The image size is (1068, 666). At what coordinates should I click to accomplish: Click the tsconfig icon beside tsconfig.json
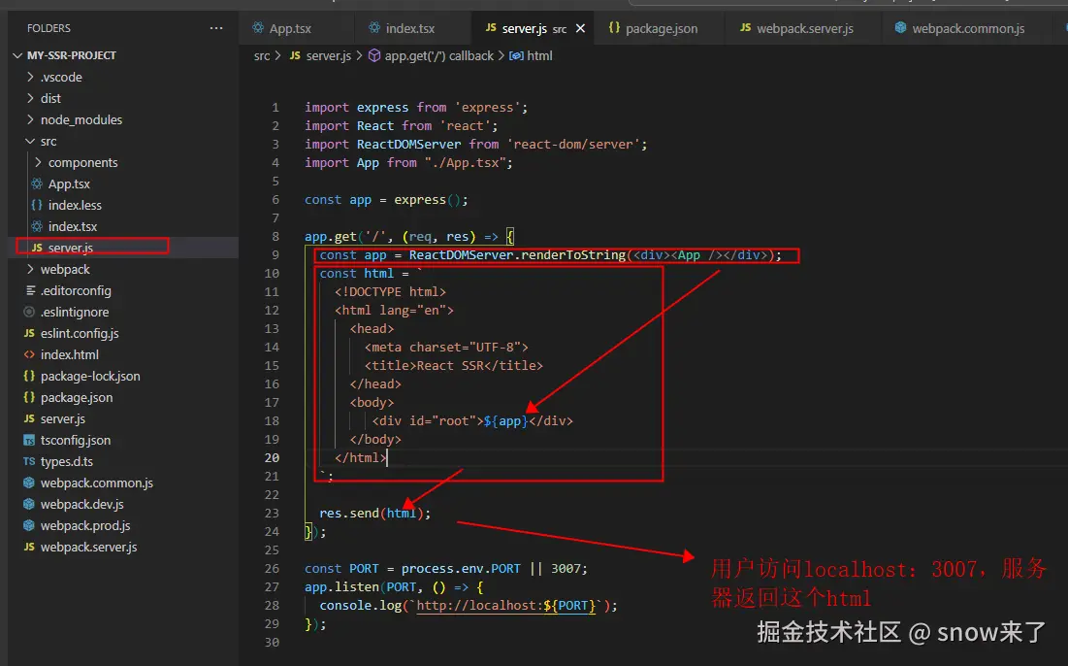28,441
